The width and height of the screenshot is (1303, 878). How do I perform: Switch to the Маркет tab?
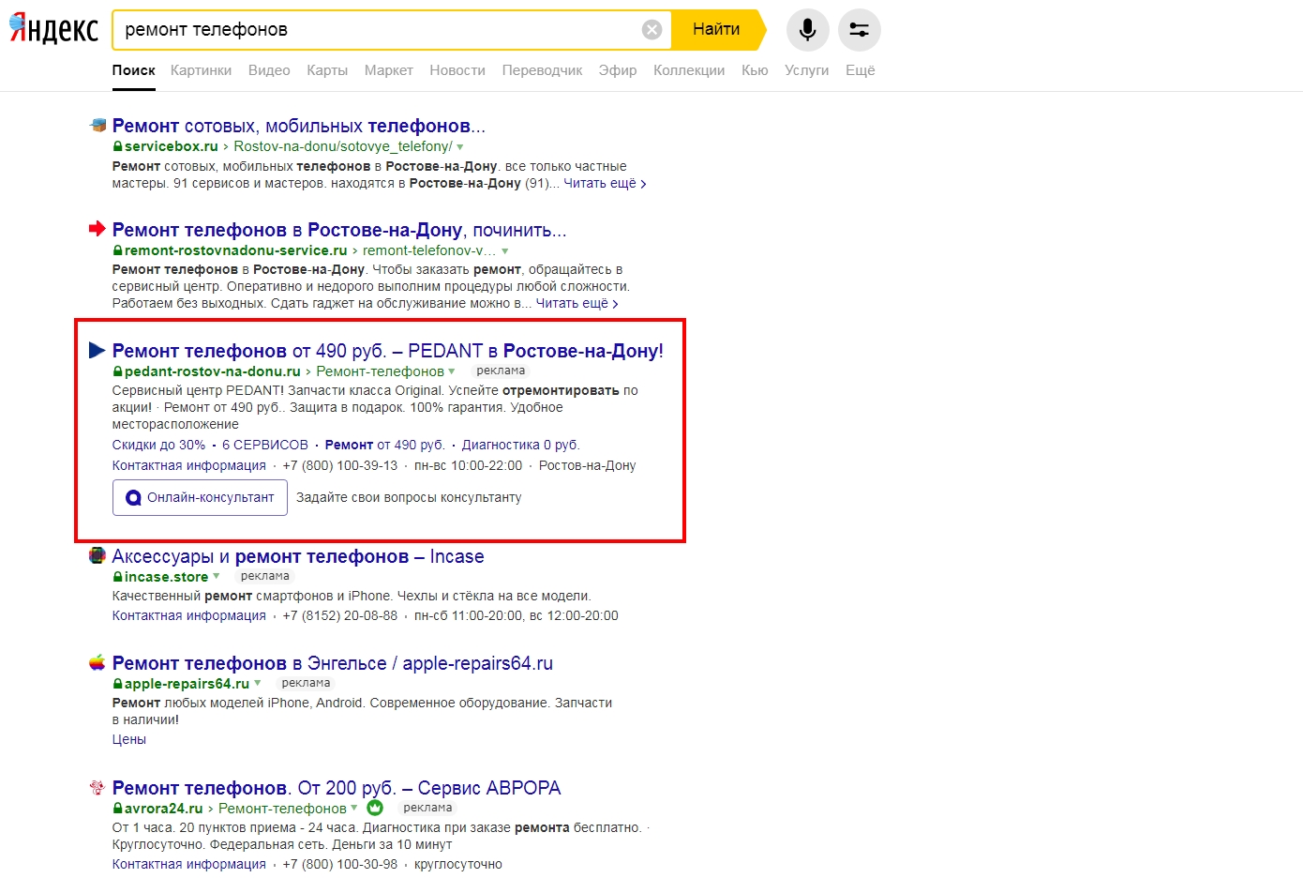388,70
